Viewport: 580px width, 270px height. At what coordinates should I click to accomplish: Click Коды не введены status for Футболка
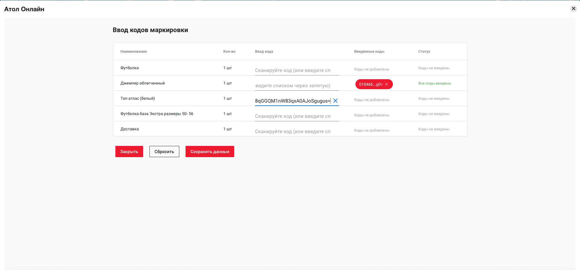[434, 68]
